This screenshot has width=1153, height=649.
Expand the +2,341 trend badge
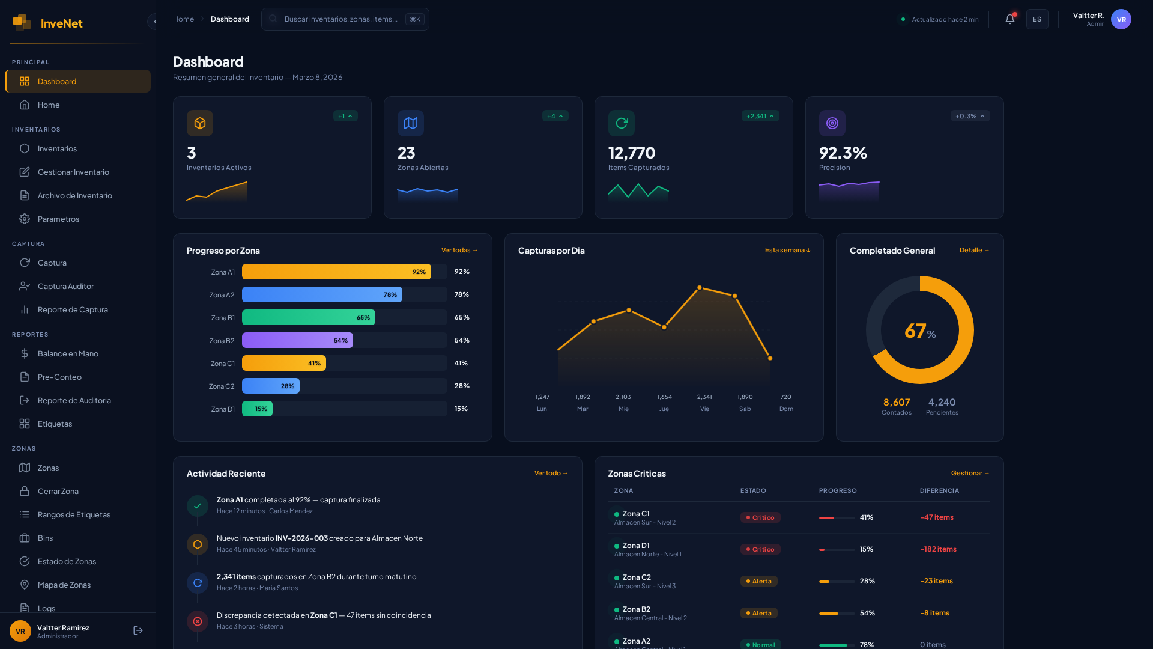[760, 116]
